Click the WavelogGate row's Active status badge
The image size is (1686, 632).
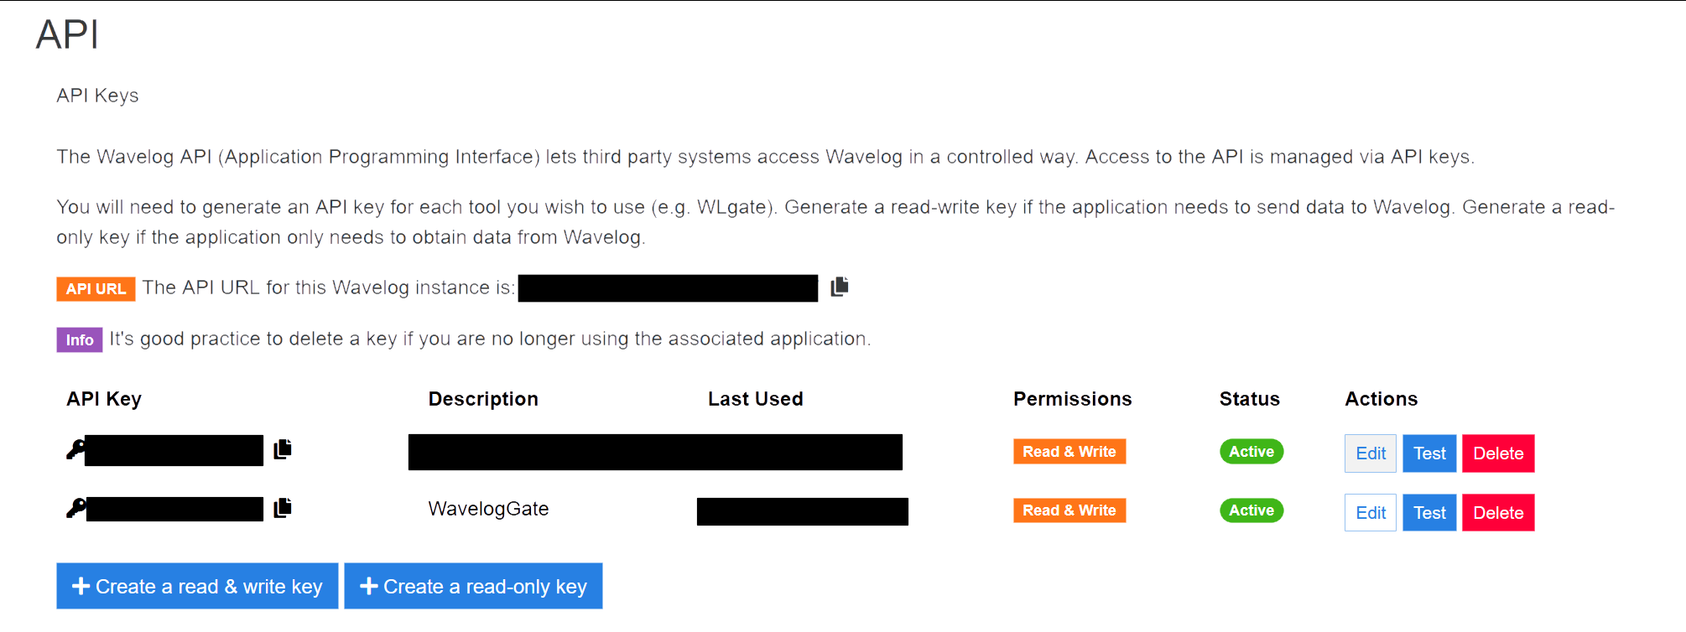(1251, 510)
